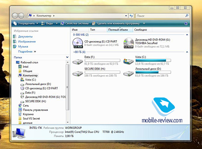Click the search magnifier icon
This screenshot has height=149, width=202.
pyautogui.click(x=187, y=16)
